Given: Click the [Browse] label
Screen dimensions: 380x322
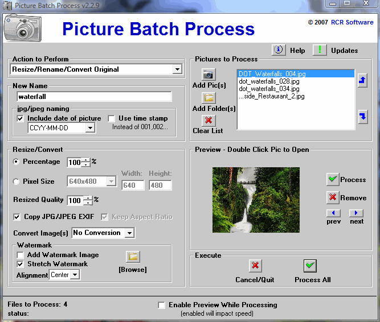Looking at the screenshot, I should [x=133, y=270].
